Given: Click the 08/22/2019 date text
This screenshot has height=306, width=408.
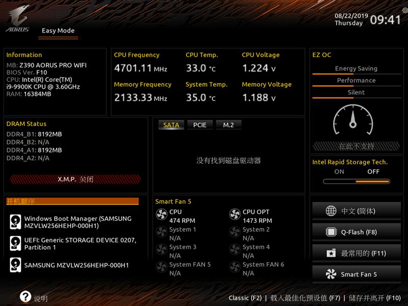Looking at the screenshot, I should [351, 16].
